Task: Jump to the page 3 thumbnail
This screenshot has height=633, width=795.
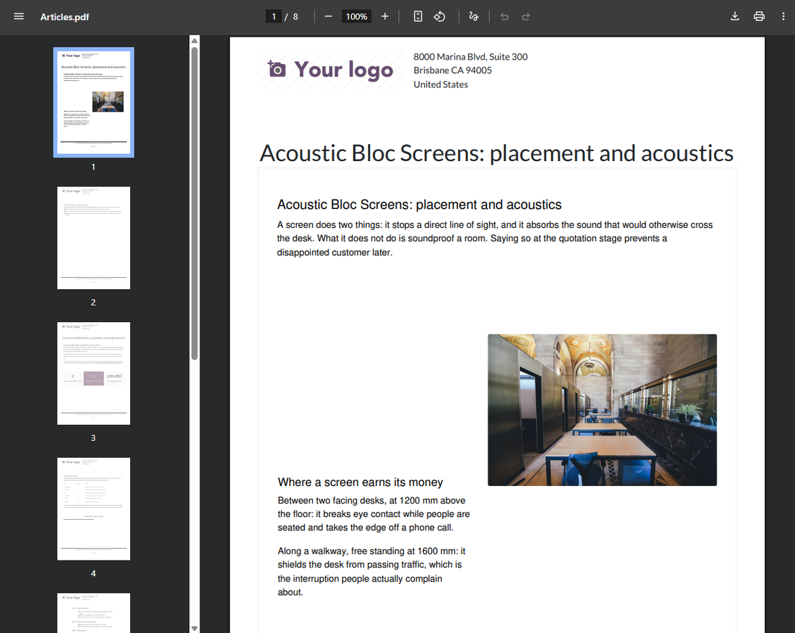Action: coord(94,373)
